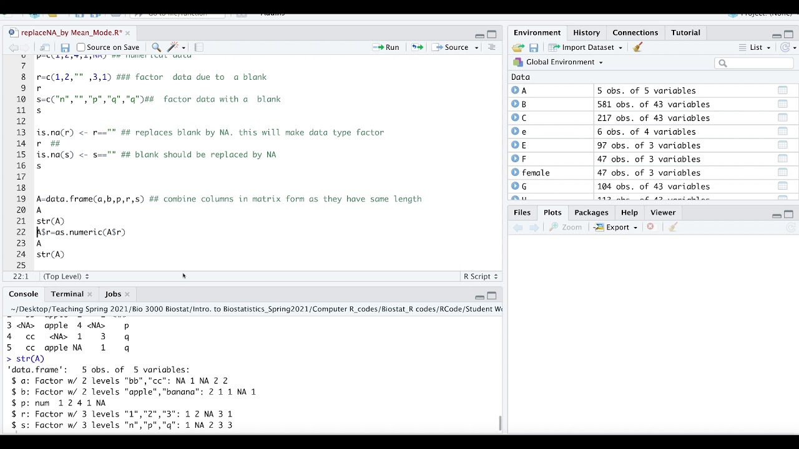Screen dimensions: 799x449
Task: Clear environment objects with broom
Action: (637, 47)
